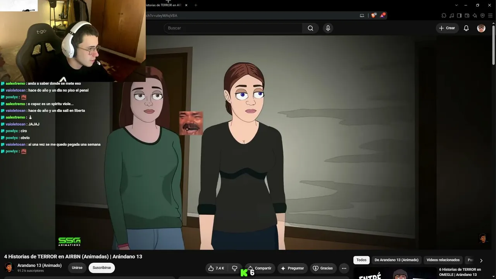Viewport: 496px width, 279px height.
Task: Click the page vertical scrollbar
Action: (x=493, y=45)
